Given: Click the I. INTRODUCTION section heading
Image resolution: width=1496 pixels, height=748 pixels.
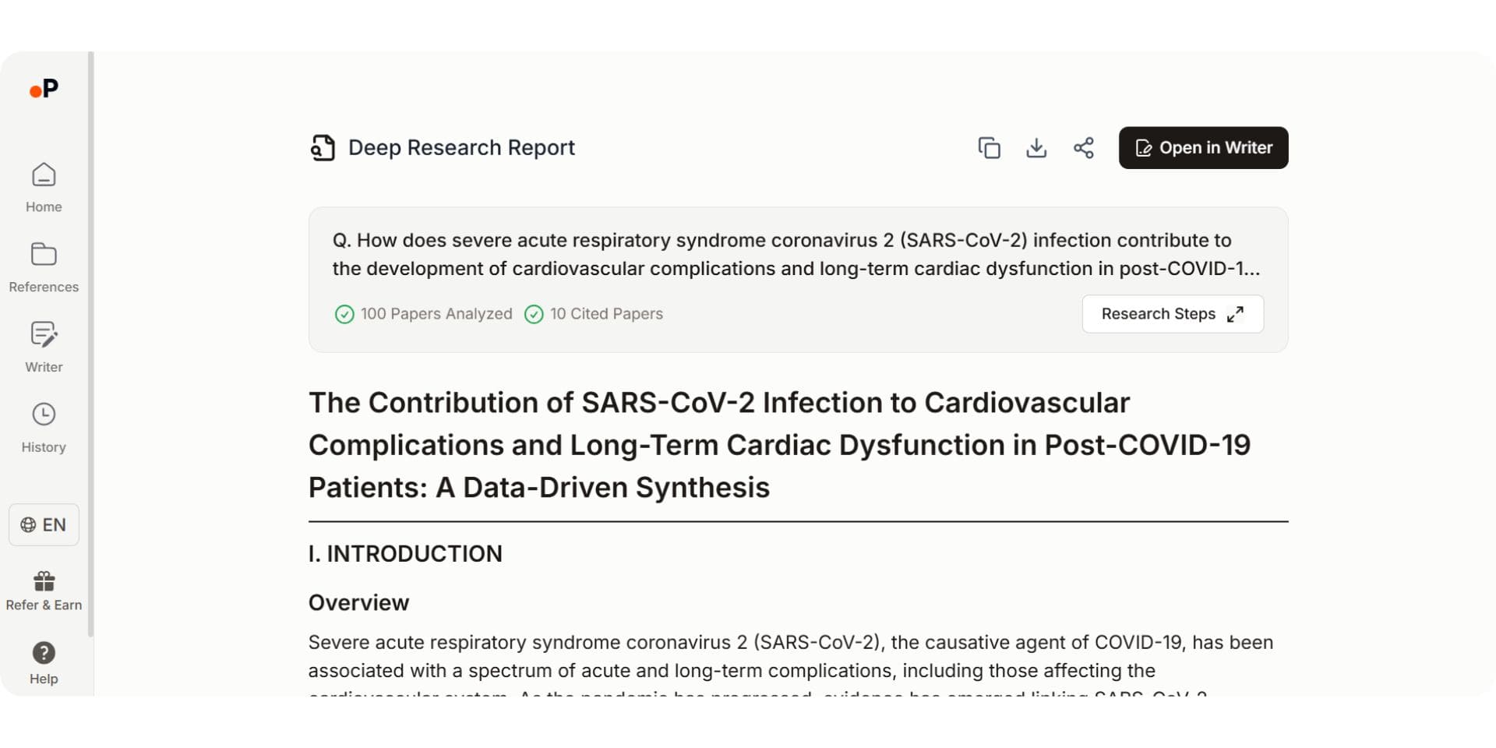Looking at the screenshot, I should [405, 554].
